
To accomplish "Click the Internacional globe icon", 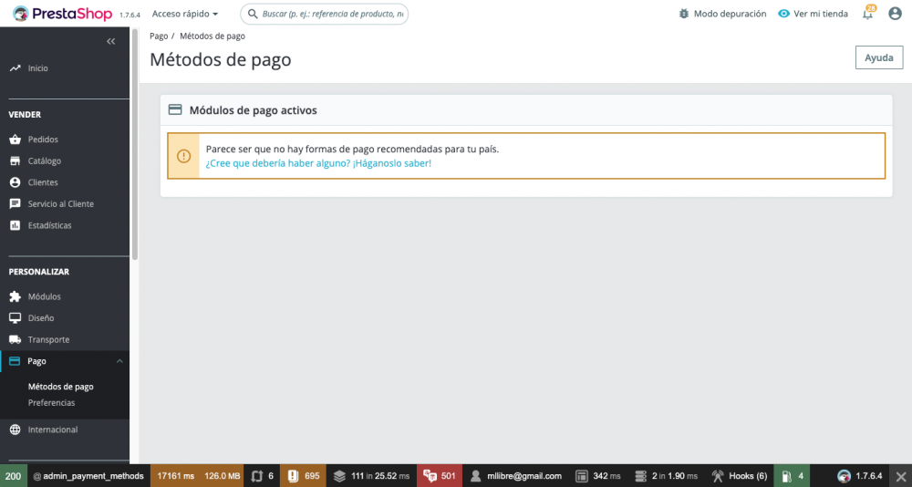I will pos(16,430).
